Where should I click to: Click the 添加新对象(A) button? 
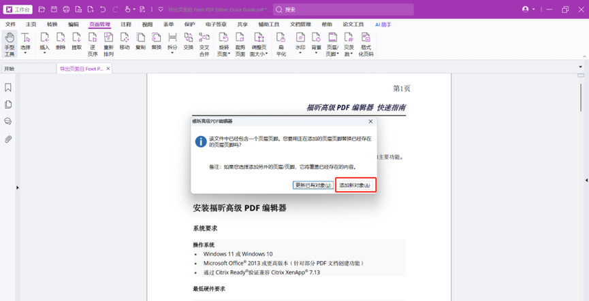coord(355,185)
